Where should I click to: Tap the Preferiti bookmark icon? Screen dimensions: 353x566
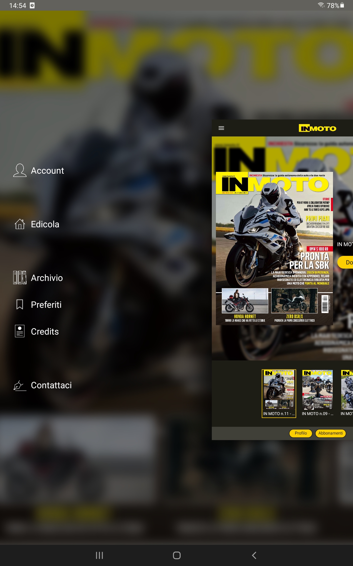click(20, 305)
